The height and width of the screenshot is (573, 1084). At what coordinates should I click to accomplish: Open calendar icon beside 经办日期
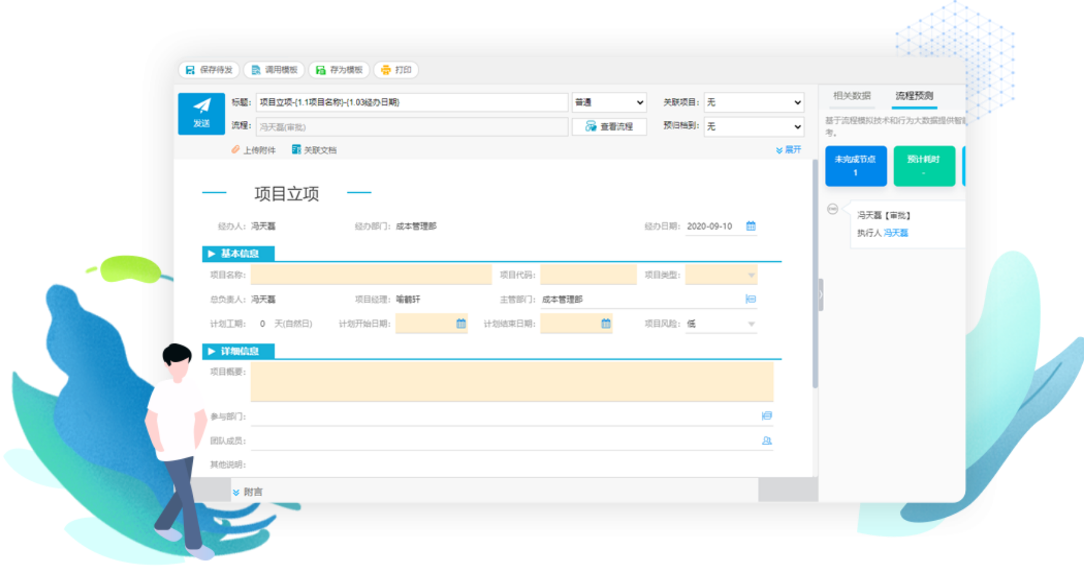tap(751, 226)
